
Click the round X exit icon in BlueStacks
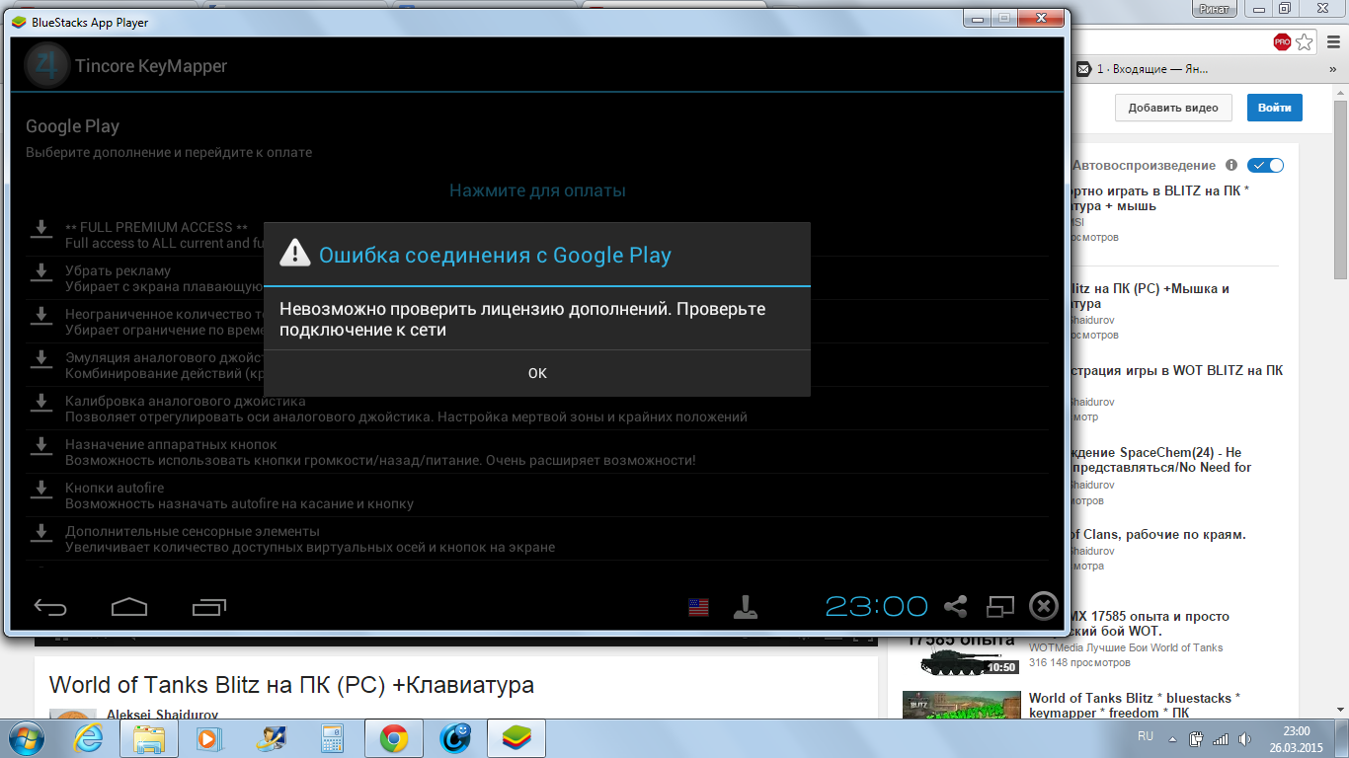coord(1044,606)
